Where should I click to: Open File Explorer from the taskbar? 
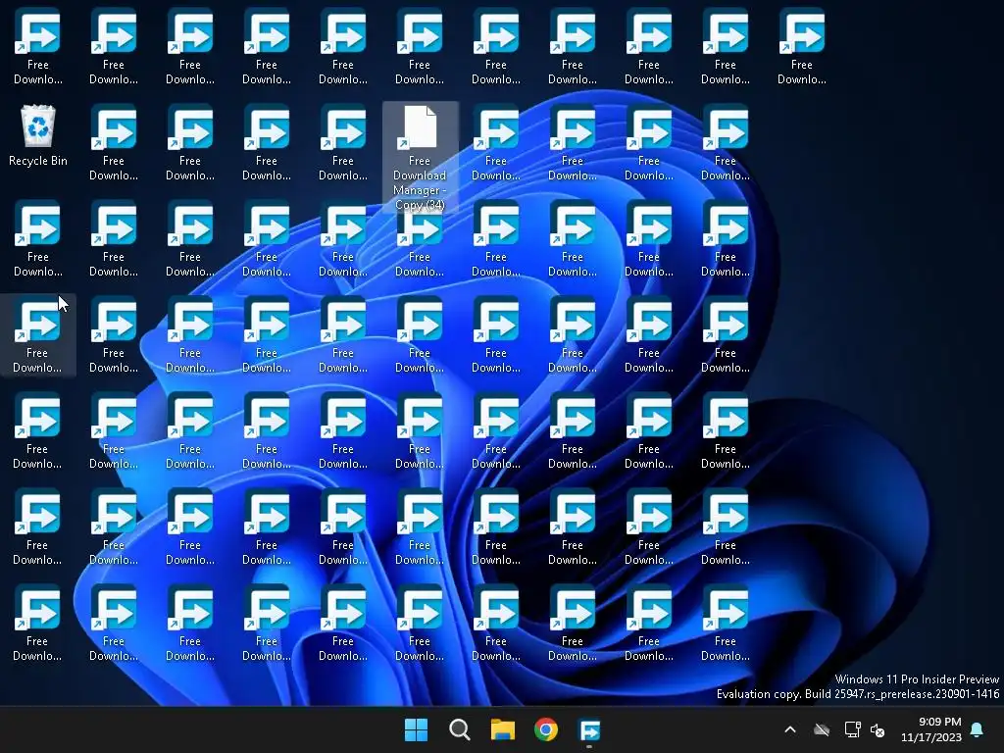pyautogui.click(x=503, y=729)
